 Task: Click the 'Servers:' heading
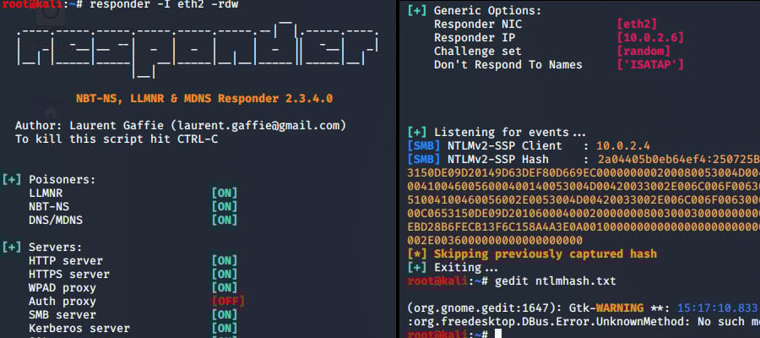pyautogui.click(x=55, y=248)
